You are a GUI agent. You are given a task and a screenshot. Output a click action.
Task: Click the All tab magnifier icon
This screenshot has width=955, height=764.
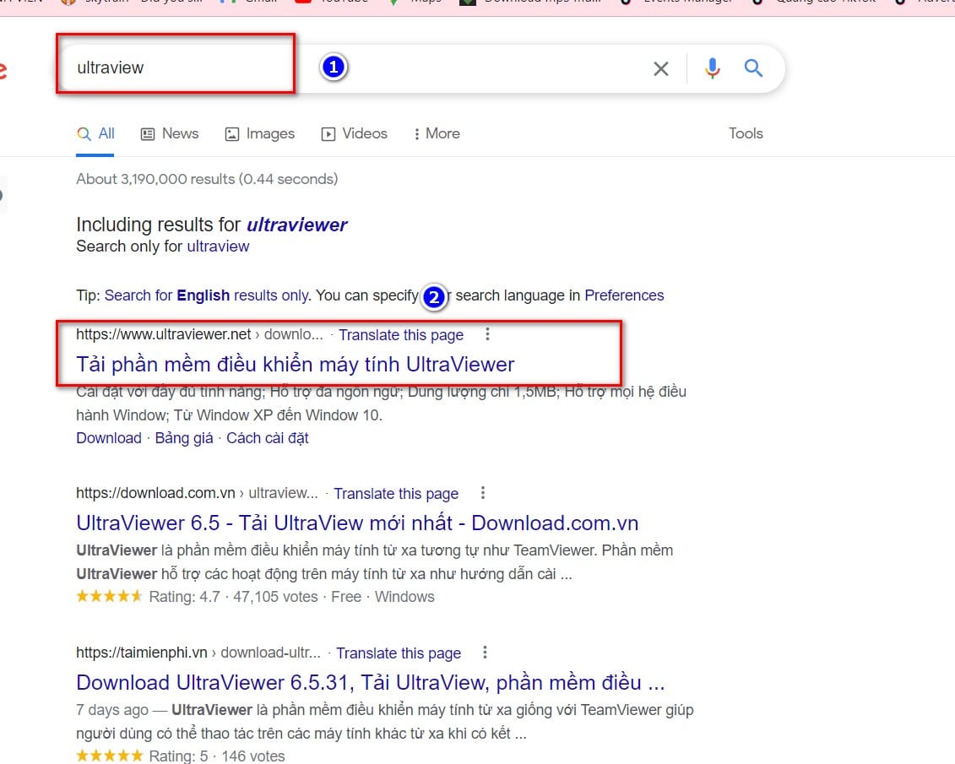84,134
